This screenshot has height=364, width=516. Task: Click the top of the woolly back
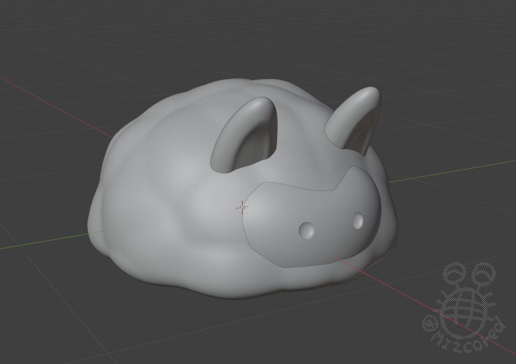point(232,88)
